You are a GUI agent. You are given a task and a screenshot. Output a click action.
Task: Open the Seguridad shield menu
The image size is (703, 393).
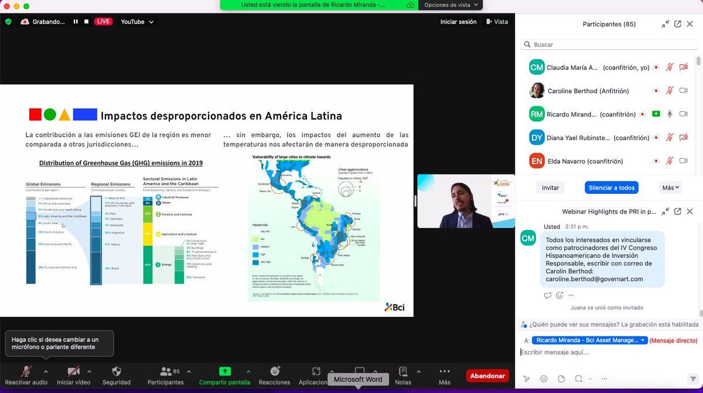tap(117, 376)
